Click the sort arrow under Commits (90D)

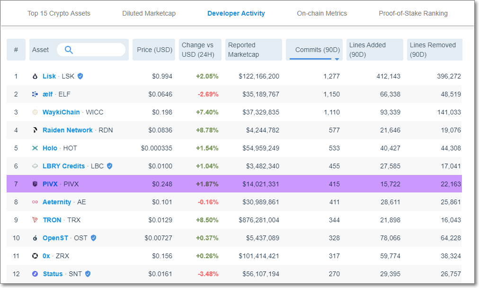coord(337,59)
